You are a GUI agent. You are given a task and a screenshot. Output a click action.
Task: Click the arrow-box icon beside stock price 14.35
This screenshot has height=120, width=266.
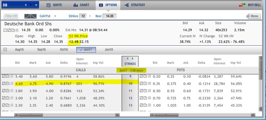point(9,30)
